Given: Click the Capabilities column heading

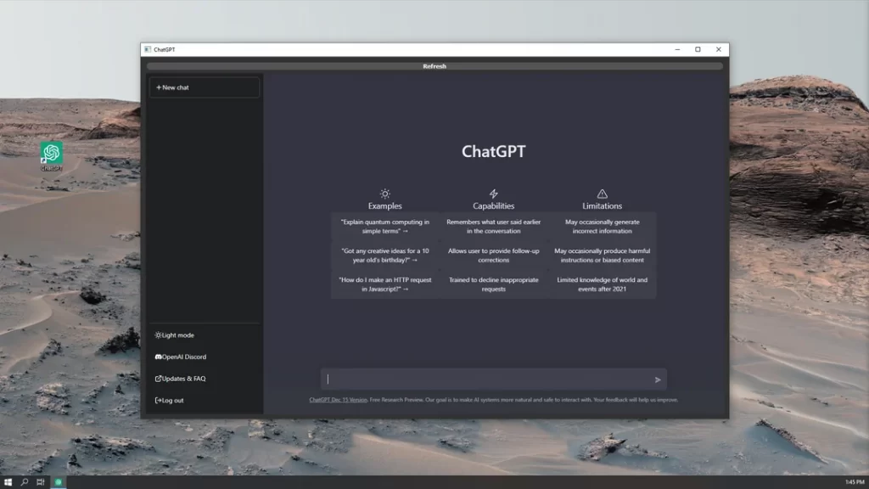Looking at the screenshot, I should [493, 205].
